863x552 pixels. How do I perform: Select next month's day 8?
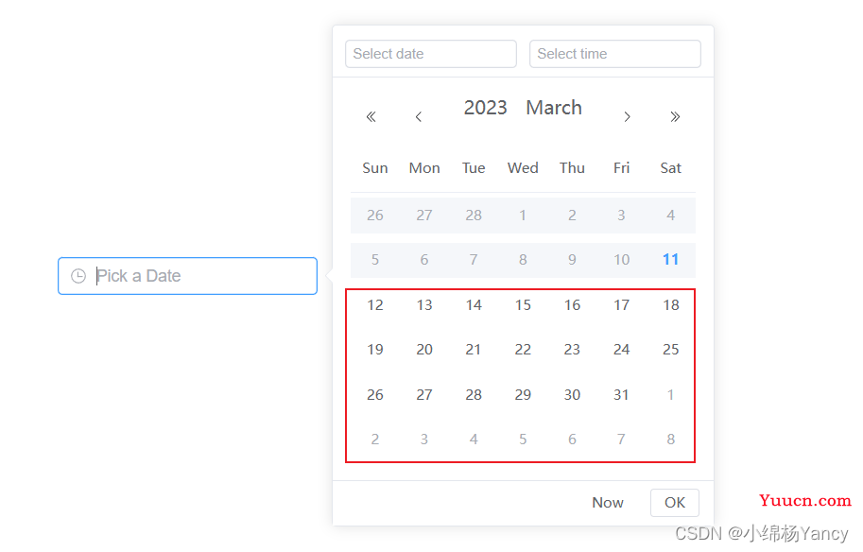point(670,440)
